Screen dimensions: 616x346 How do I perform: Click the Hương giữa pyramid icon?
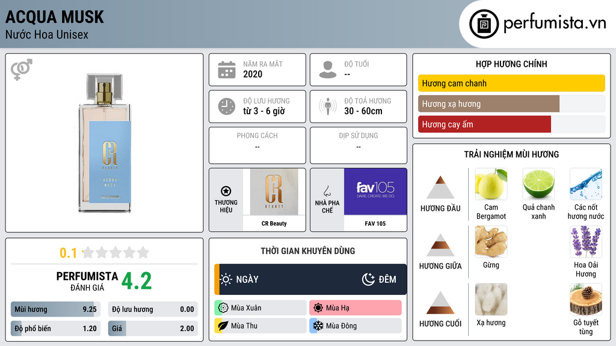[x=440, y=245]
